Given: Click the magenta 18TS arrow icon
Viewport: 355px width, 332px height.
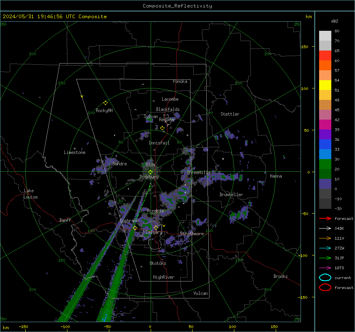Looking at the screenshot, I should pos(325,268).
